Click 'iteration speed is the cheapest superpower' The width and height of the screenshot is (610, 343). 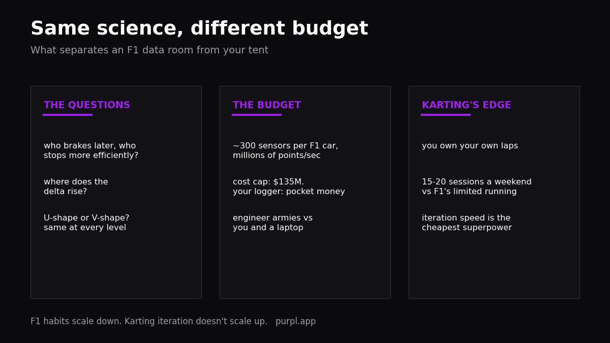point(467,223)
